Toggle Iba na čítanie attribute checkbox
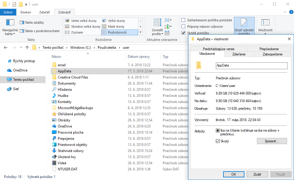The width and height of the screenshot is (294, 180). [x=218, y=130]
